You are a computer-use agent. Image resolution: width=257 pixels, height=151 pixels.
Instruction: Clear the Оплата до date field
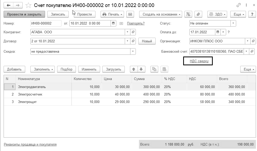coord(223,32)
